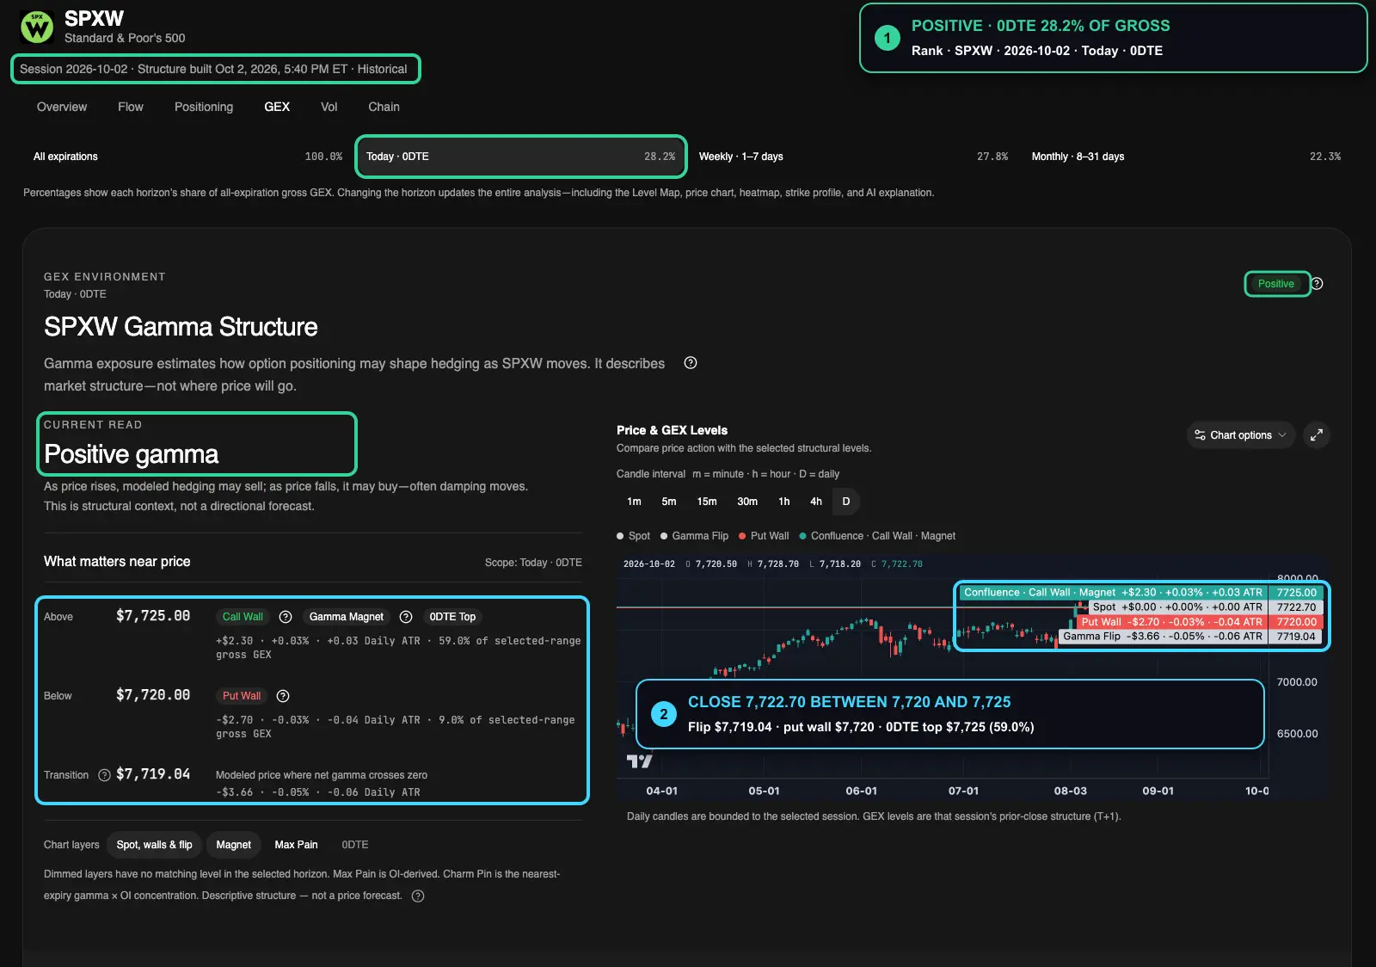
Task: Go to the Positioning tab
Action: pyautogui.click(x=204, y=107)
